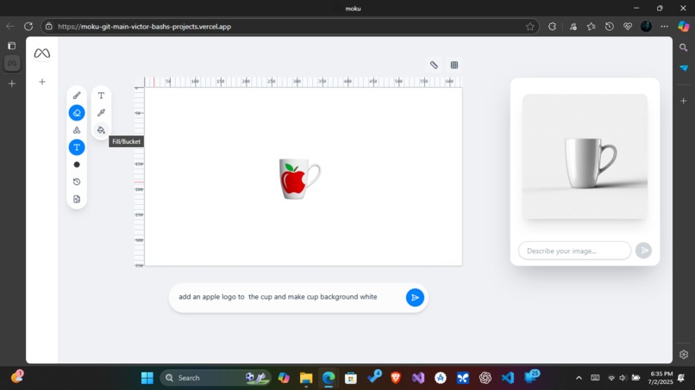Open Visual Studio Code from the taskbar
695x390 pixels.
click(508, 378)
